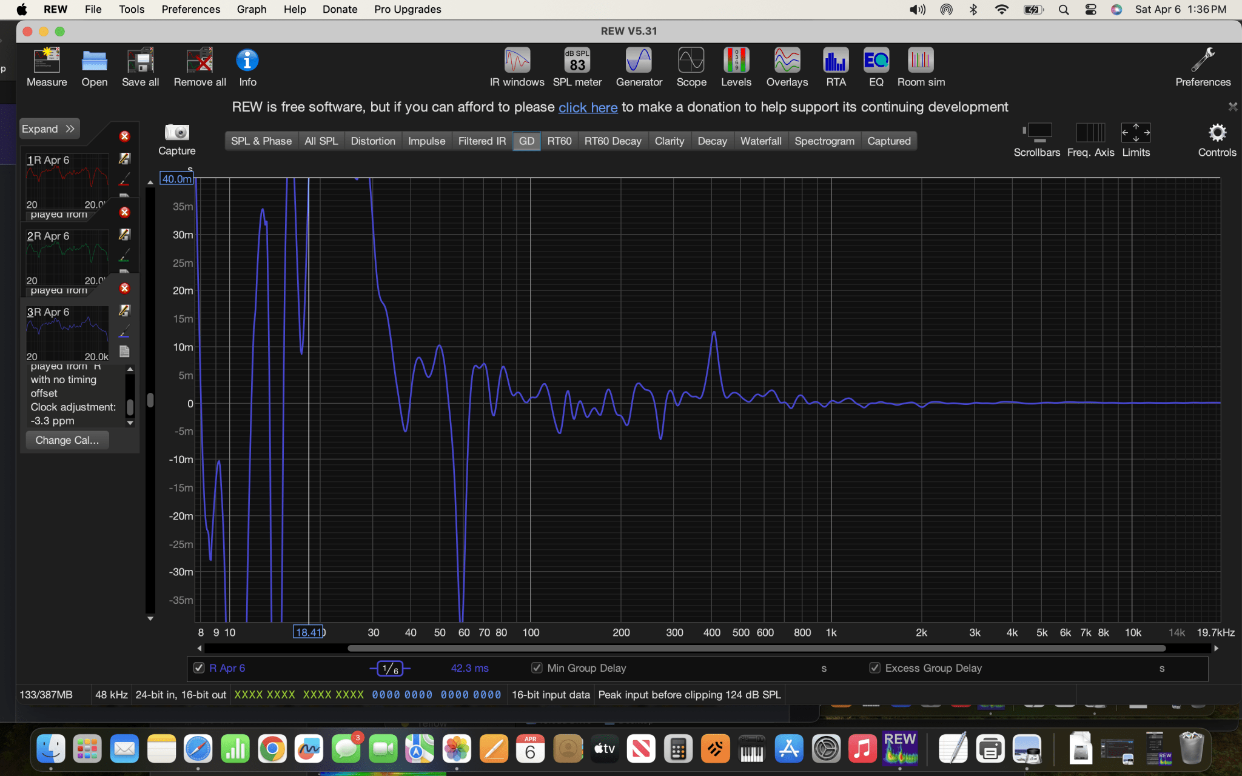The width and height of the screenshot is (1242, 776).
Task: Dismiss the donation banner with X
Action: coord(1232,107)
